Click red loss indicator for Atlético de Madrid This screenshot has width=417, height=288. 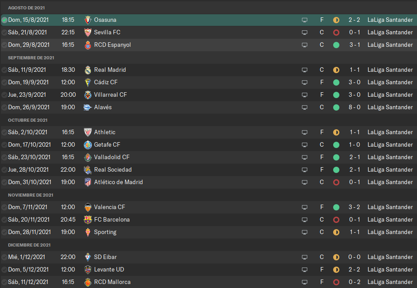336,182
